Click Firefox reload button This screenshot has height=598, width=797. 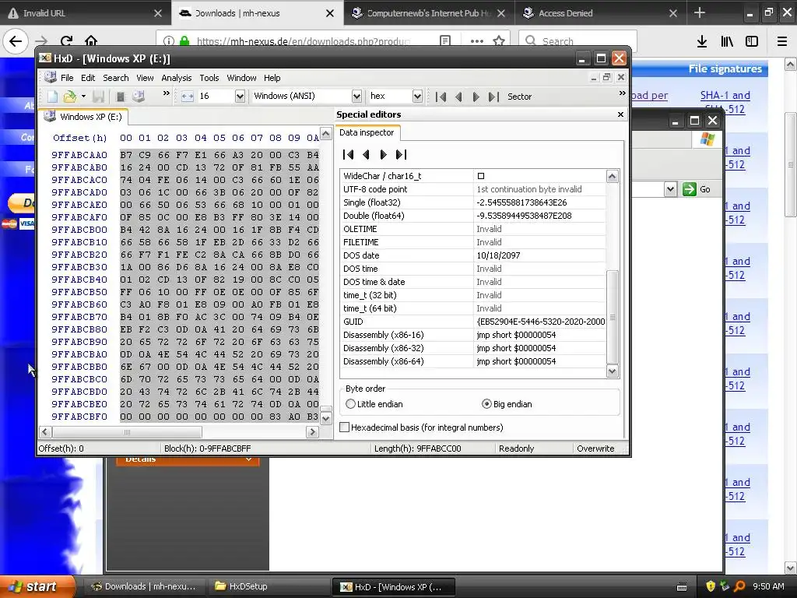[66, 41]
